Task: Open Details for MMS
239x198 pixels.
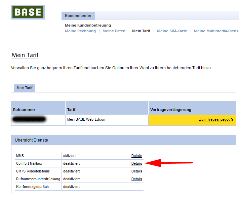Action: (x=137, y=156)
